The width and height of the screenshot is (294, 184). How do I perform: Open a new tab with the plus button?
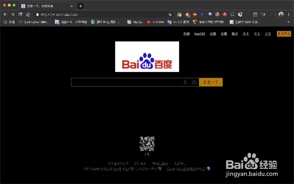(81, 6)
